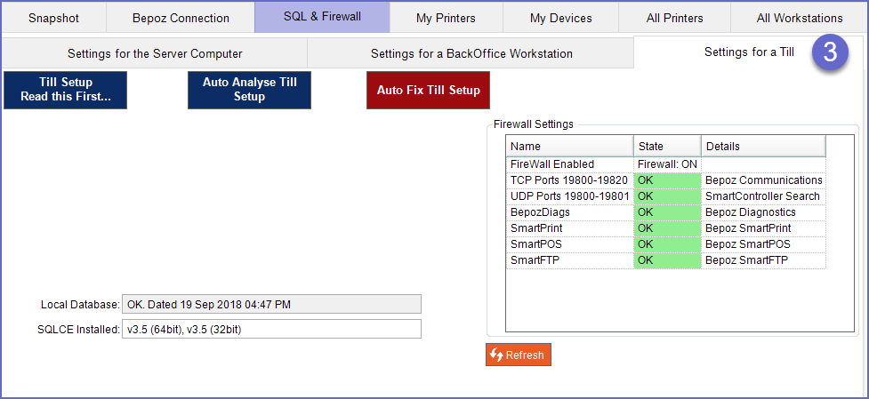Select the FireWall Enabled row
Image resolution: width=869 pixels, height=399 pixels.
tap(569, 164)
